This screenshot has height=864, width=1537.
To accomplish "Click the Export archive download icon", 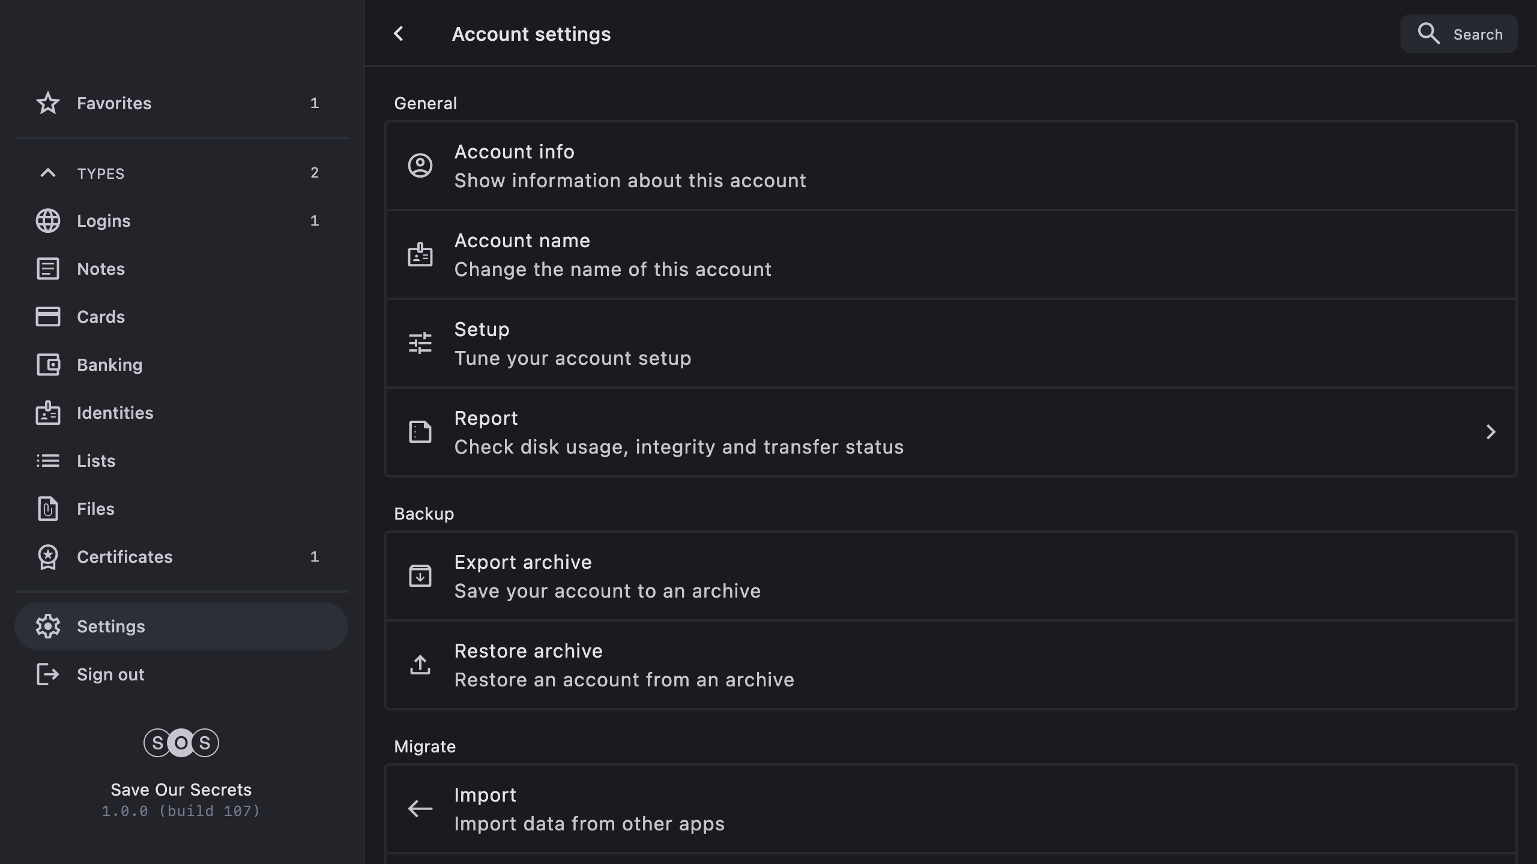I will tap(420, 576).
